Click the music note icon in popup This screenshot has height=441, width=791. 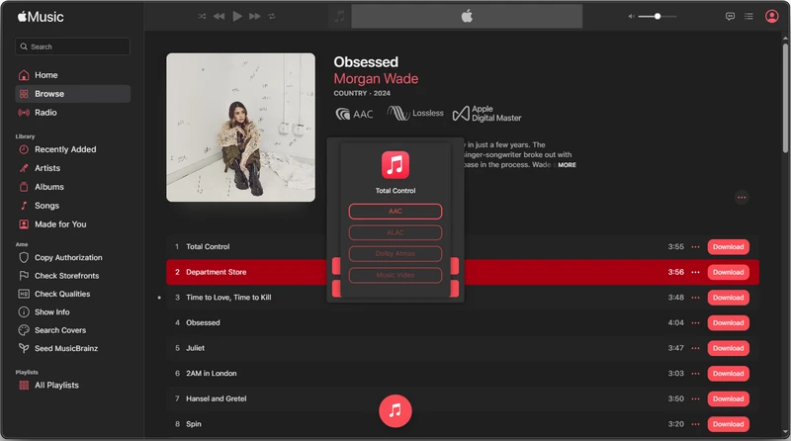395,164
